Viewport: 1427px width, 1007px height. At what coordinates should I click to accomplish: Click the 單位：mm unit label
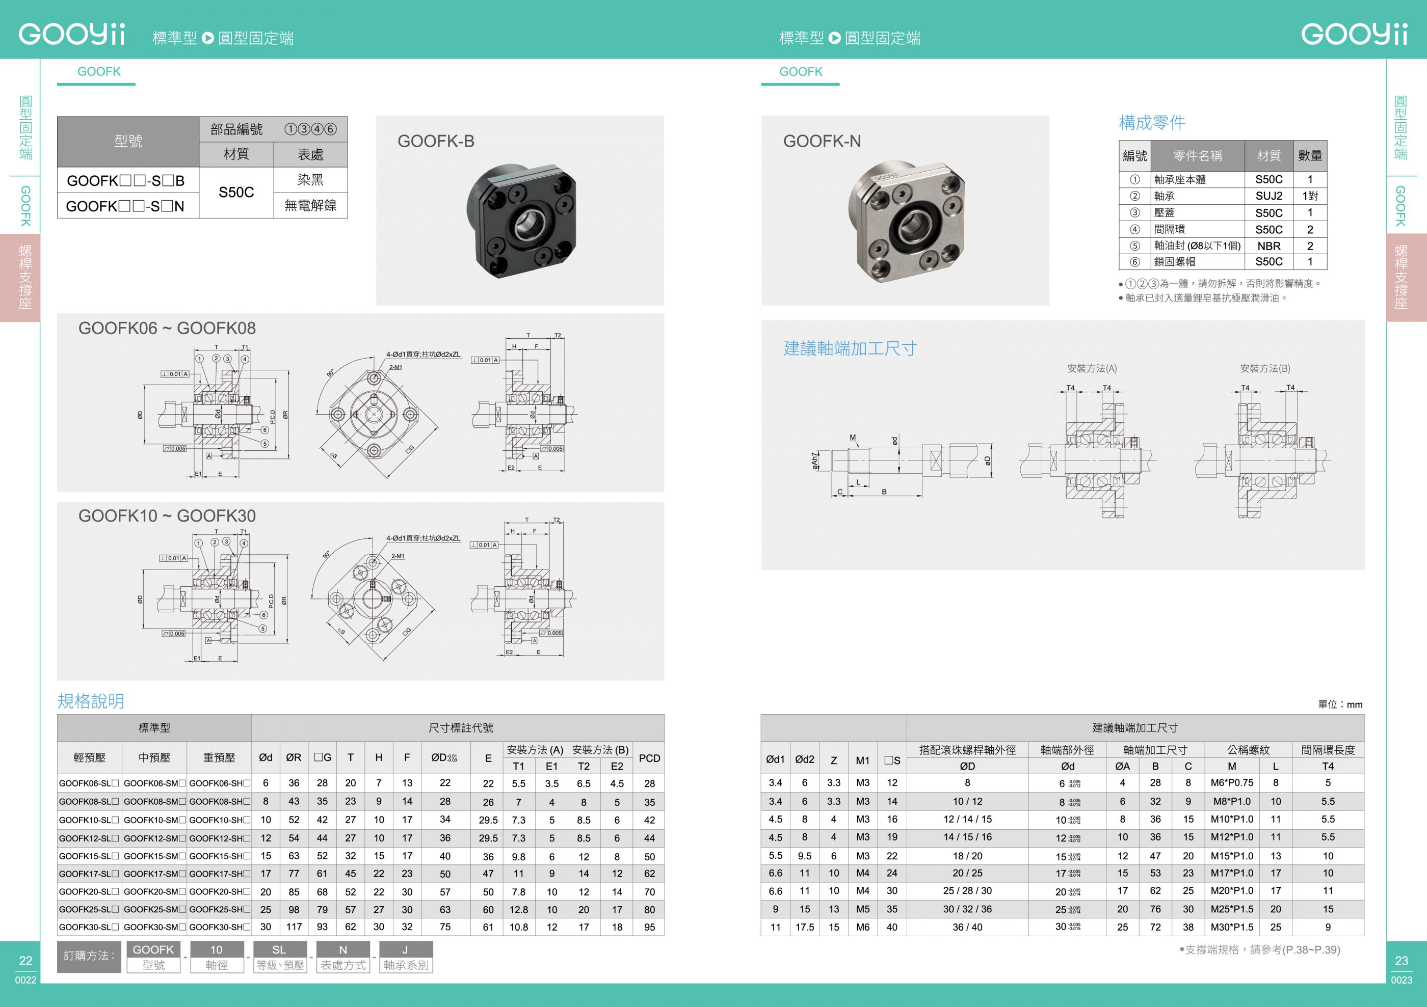tap(1340, 704)
